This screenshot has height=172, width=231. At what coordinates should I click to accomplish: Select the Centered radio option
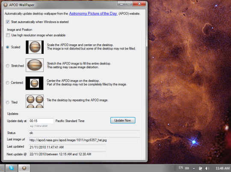click(8, 83)
